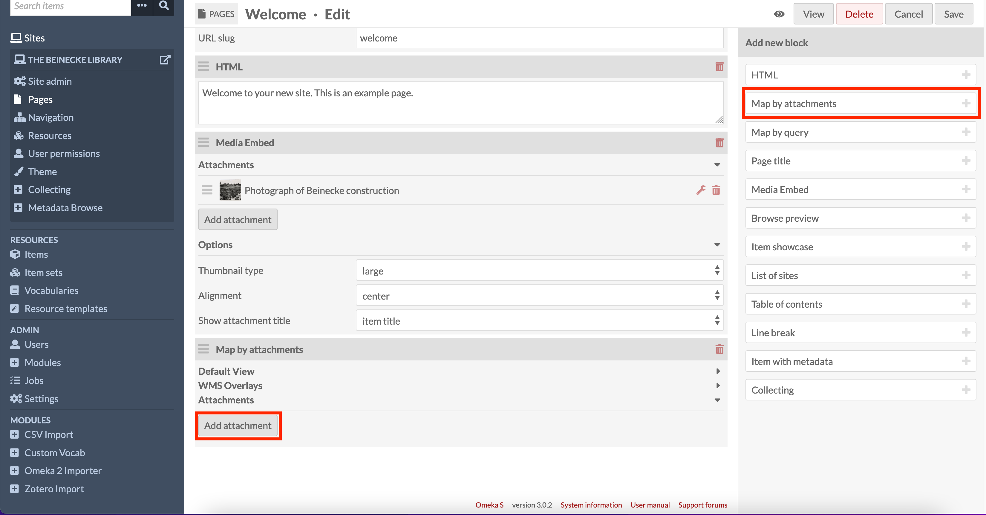The width and height of the screenshot is (986, 515).
Task: Add Item showcase block plus icon
Action: click(x=966, y=247)
